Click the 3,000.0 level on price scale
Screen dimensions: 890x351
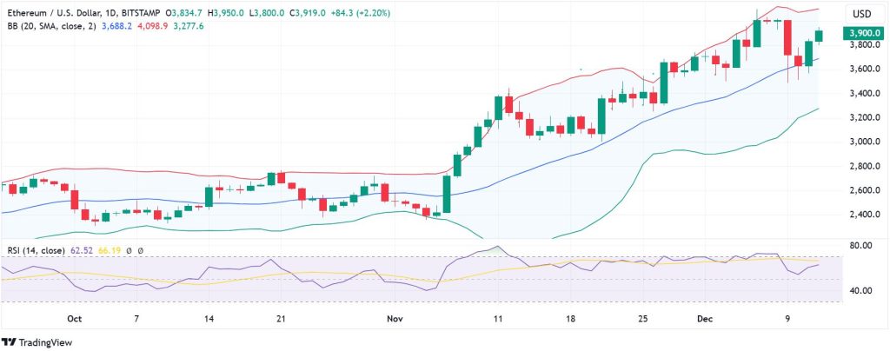[860, 142]
